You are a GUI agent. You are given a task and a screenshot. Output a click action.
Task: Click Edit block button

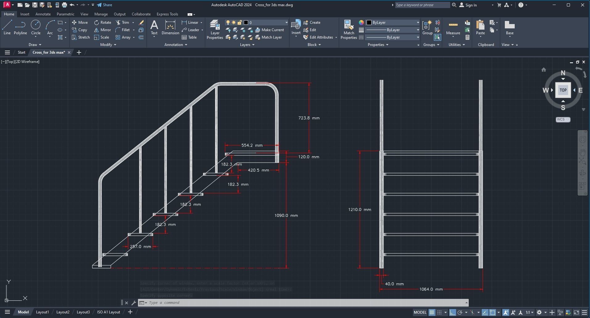[310, 30]
